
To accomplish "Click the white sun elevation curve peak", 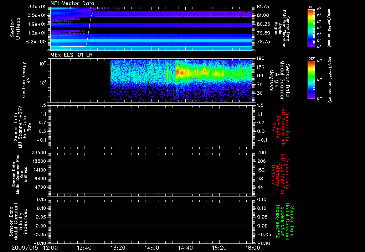I will tap(93, 14).
